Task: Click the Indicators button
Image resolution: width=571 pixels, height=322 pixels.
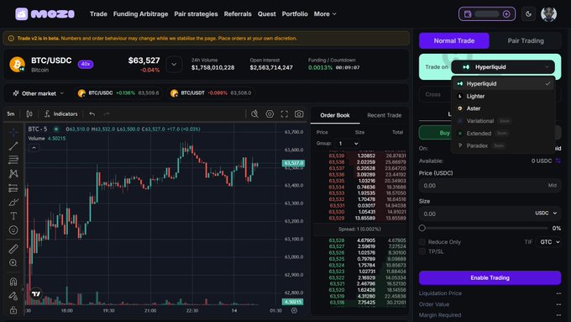Action: [61, 113]
